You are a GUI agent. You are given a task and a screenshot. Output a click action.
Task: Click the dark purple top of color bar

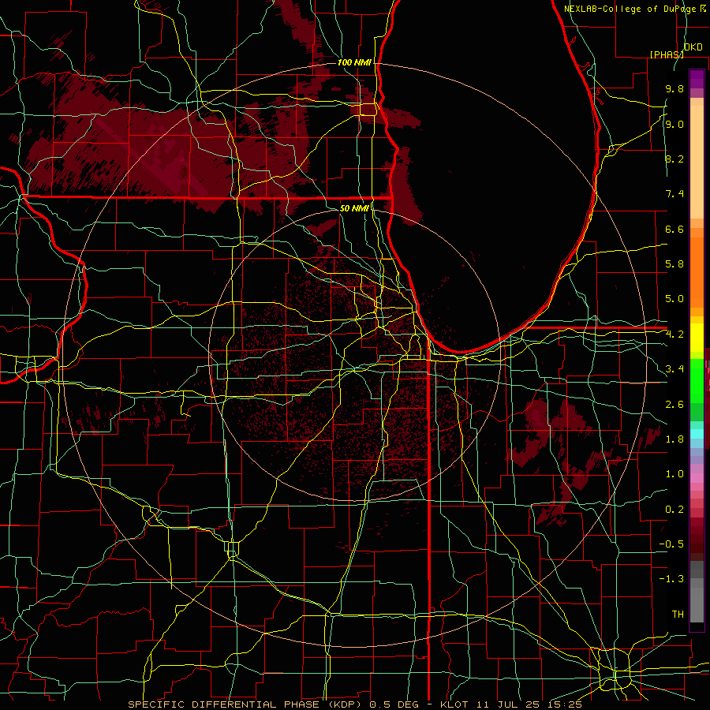tap(697, 79)
